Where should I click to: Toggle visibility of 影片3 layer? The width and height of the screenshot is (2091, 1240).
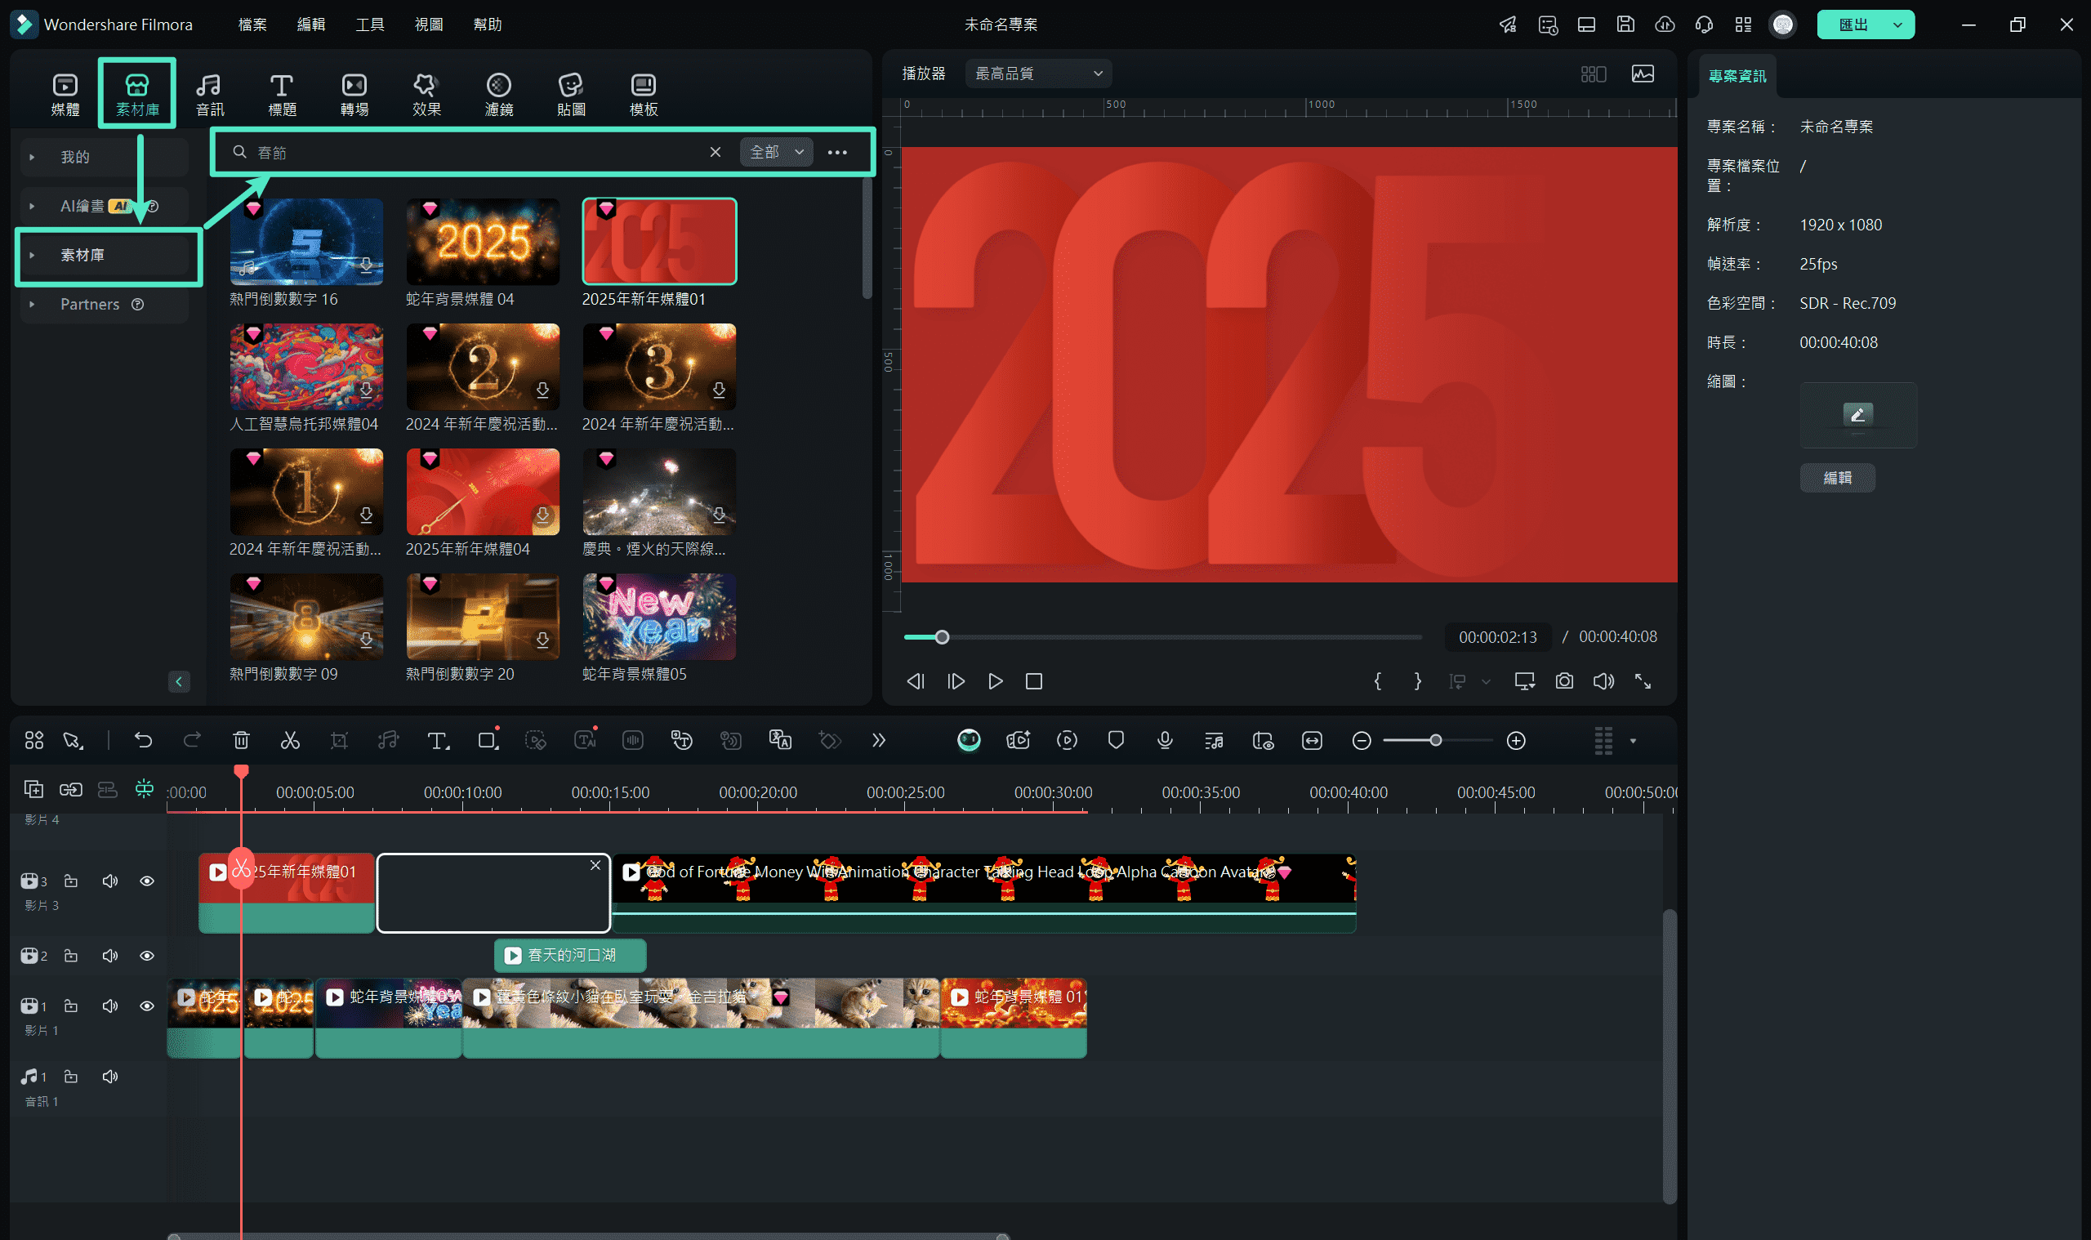[x=146, y=880]
